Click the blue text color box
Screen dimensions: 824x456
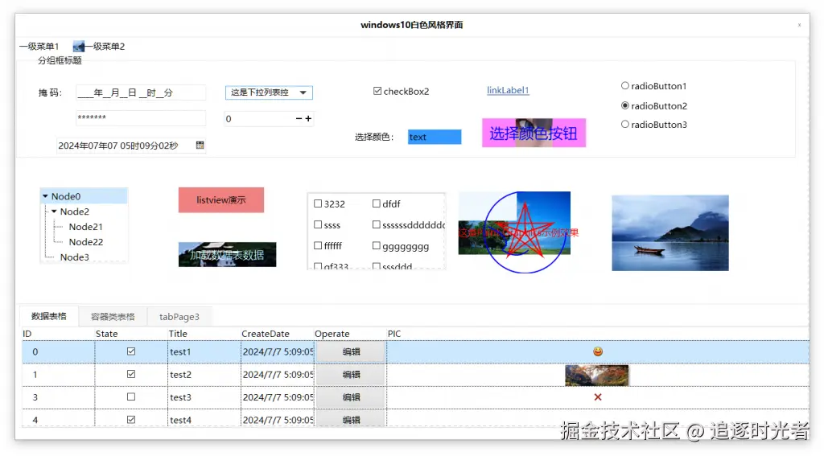coord(435,137)
